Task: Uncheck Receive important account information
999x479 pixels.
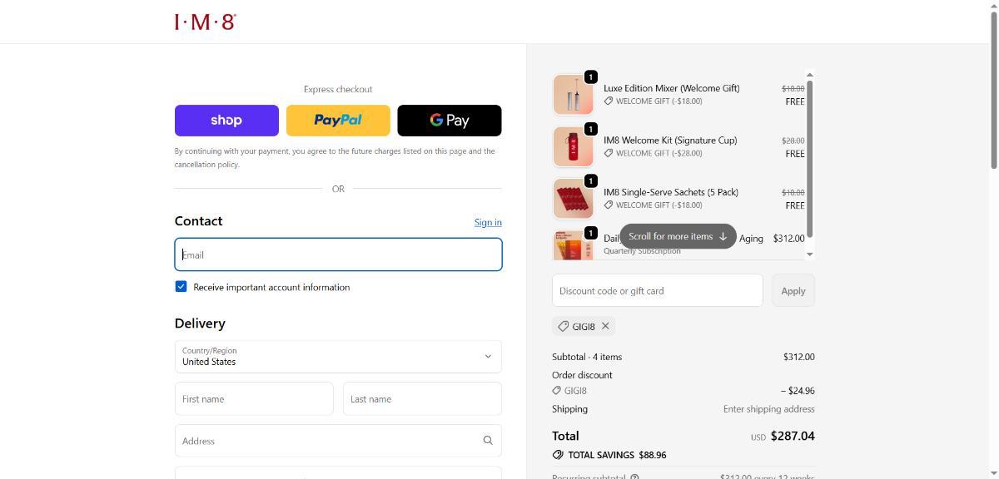Action: (181, 287)
